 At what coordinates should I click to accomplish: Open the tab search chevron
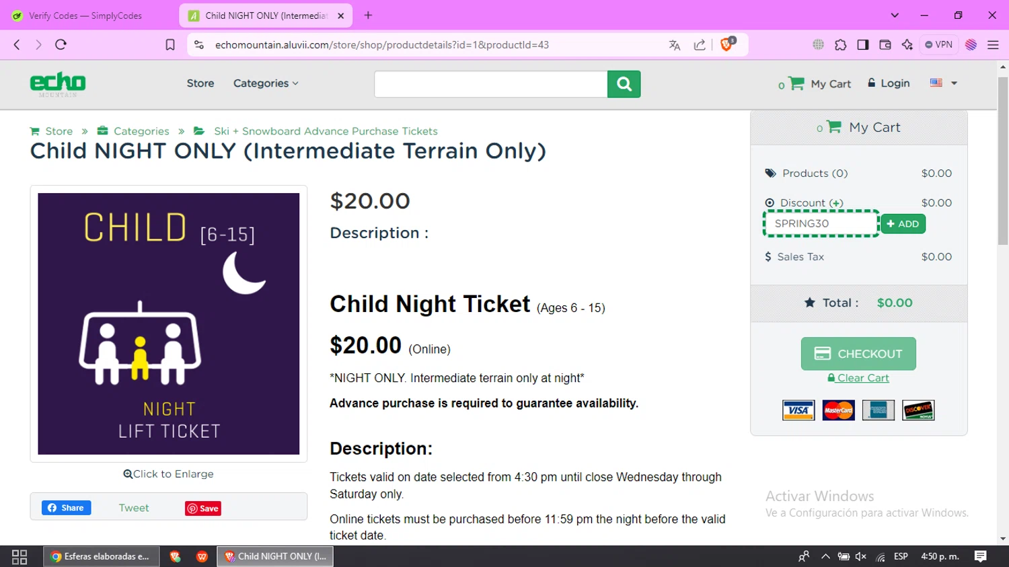[895, 15]
